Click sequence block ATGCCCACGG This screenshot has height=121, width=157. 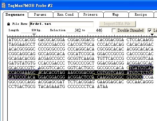click(22, 40)
